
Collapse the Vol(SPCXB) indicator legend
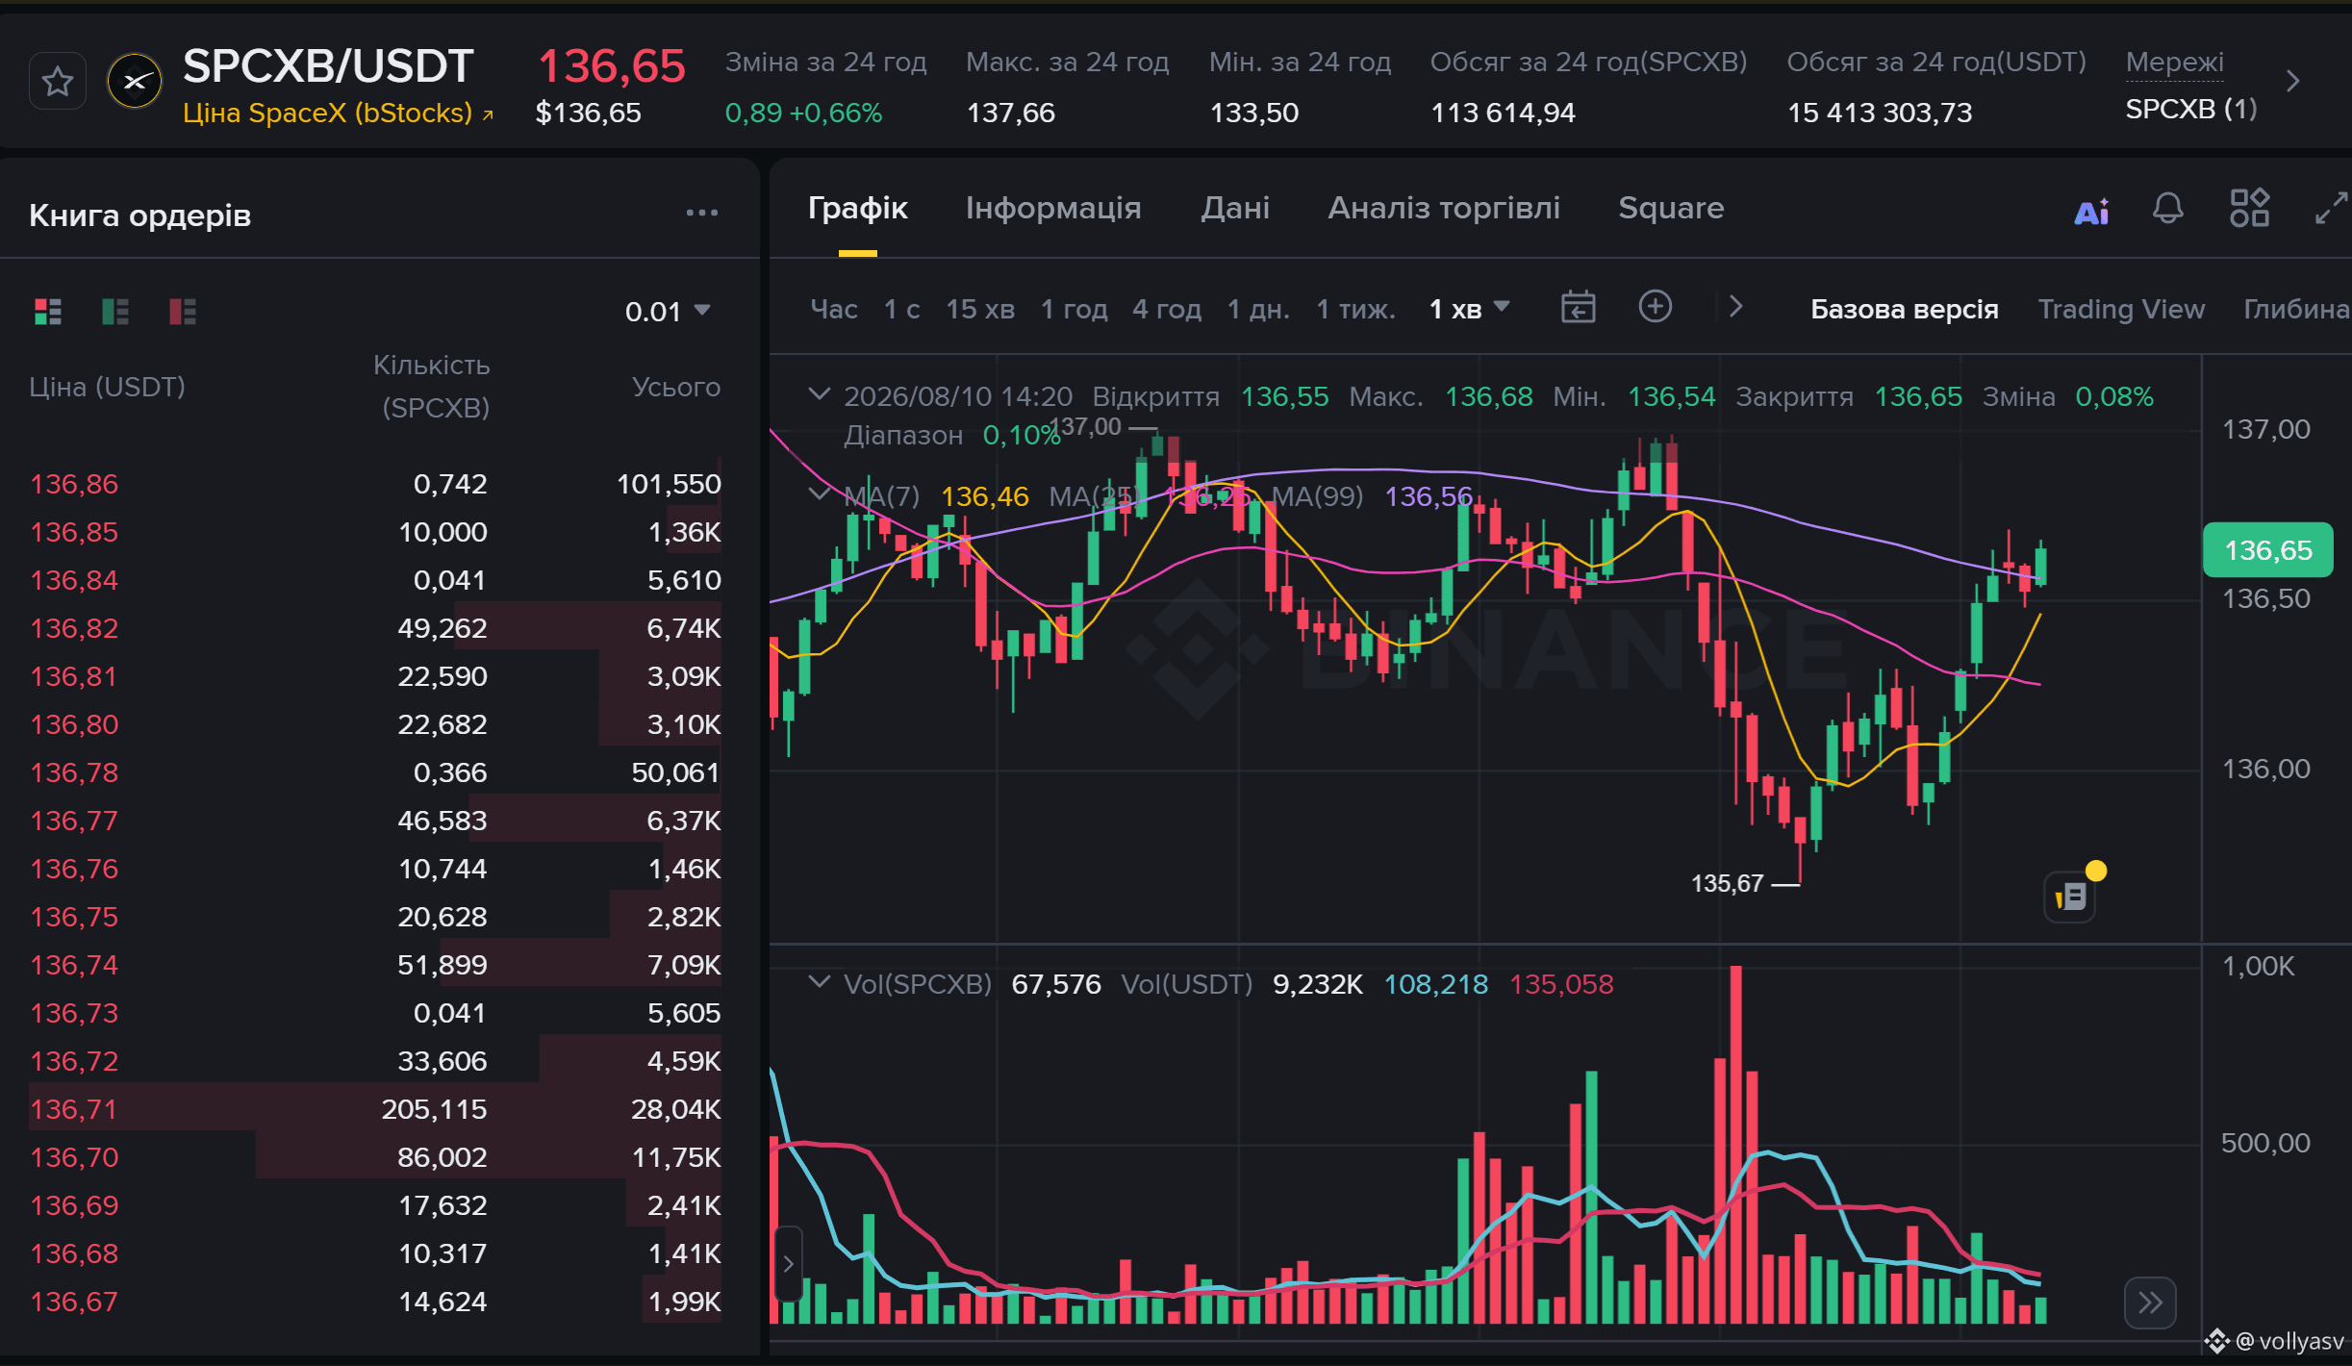[819, 982]
